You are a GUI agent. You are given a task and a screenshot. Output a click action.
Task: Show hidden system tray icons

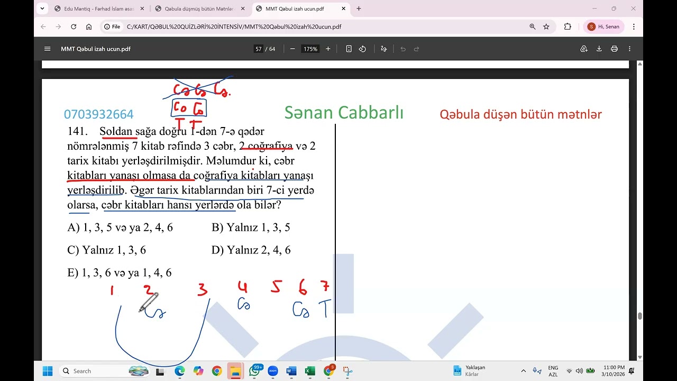524,371
